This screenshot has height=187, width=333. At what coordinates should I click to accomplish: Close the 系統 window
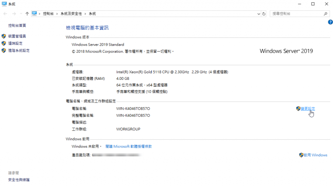[x=326, y=4]
